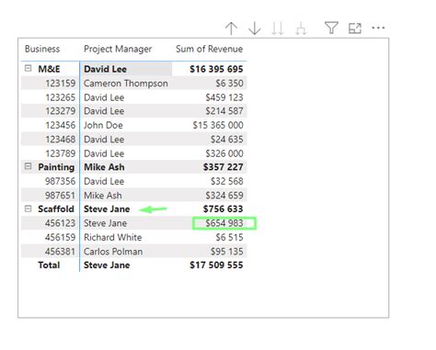Click David Lee in row 987356

pos(104,181)
